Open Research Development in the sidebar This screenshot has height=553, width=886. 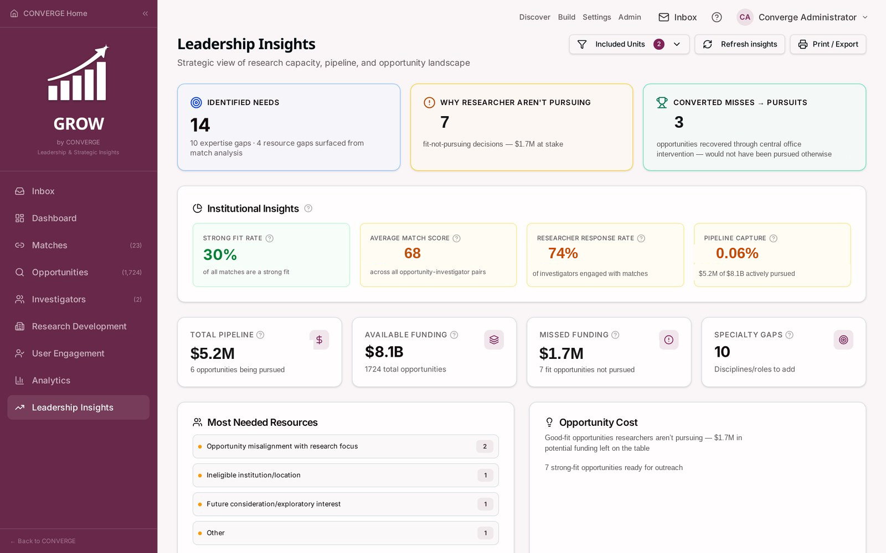pos(79,326)
